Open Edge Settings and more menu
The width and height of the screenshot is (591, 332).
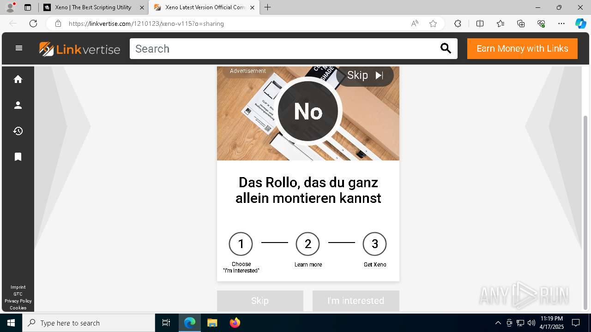pyautogui.click(x=561, y=24)
